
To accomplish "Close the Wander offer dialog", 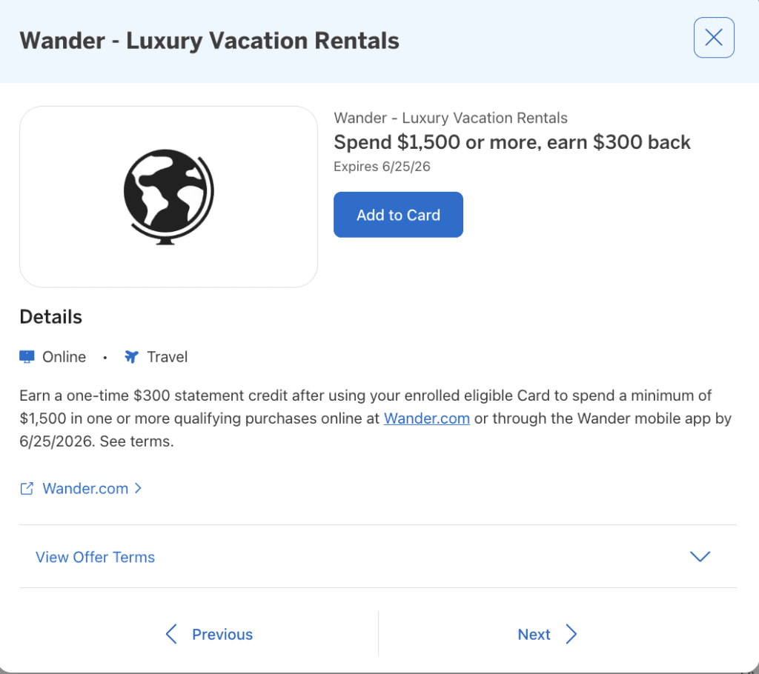I will (x=714, y=38).
